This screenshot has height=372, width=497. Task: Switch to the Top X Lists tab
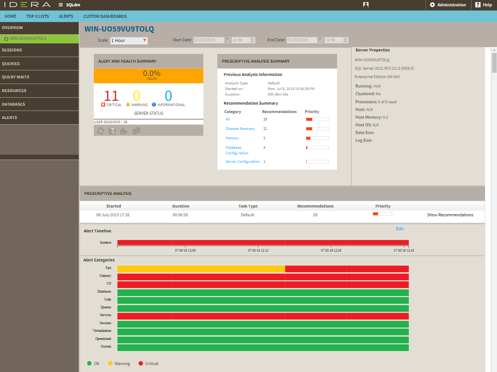click(x=37, y=16)
